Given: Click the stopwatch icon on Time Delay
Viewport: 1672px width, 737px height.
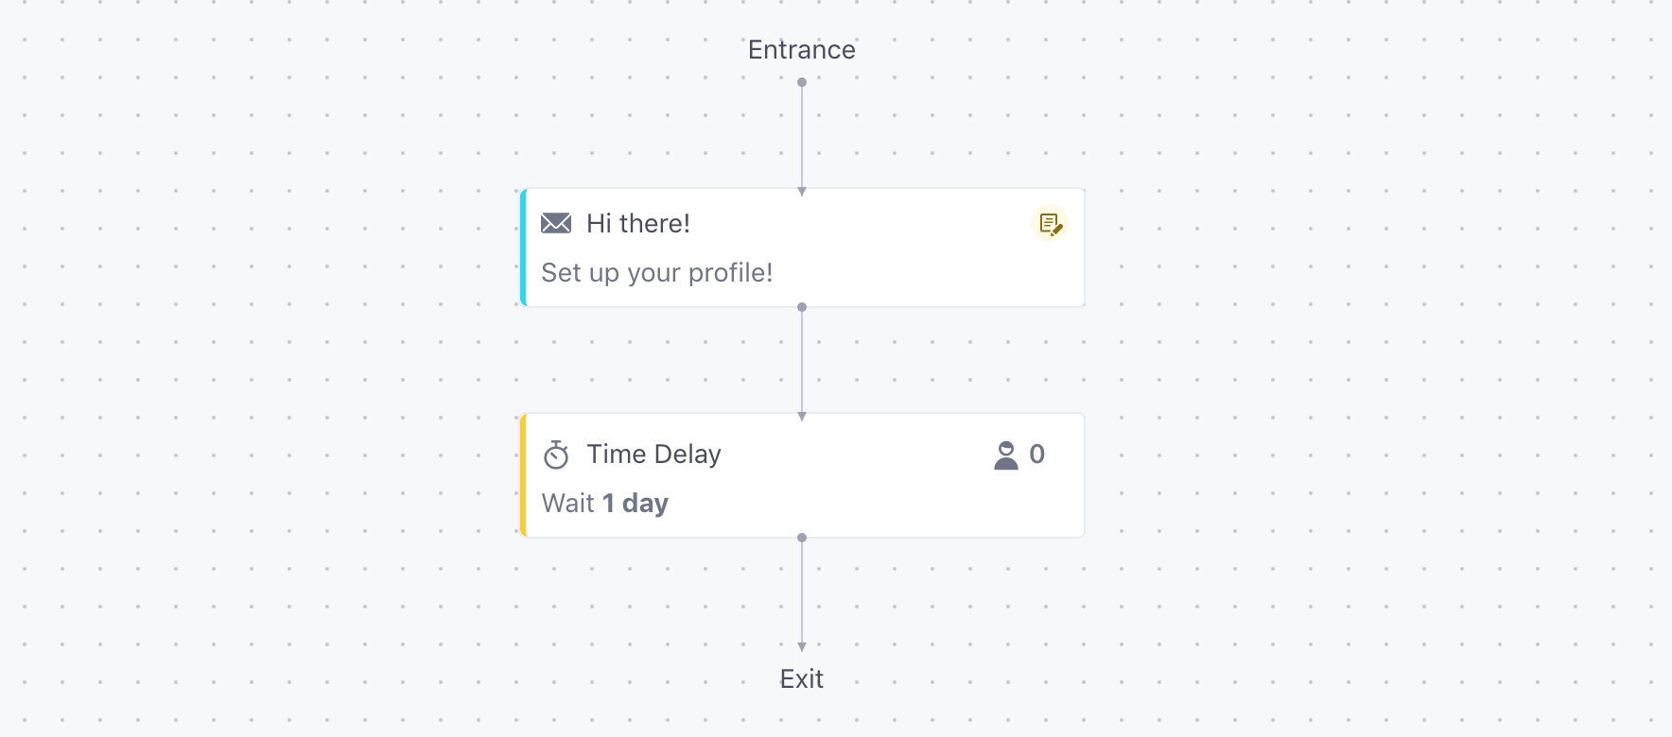Looking at the screenshot, I should click(556, 455).
